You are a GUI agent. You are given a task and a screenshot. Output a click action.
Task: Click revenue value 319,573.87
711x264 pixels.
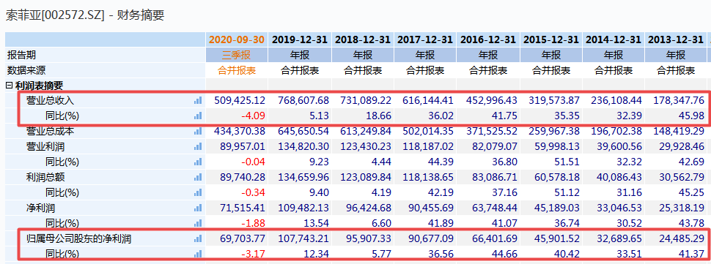[555, 100]
